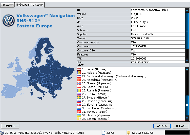The width and height of the screenshot is (190, 135).
Task: Select 21. Serbia and Montenegro row
Action: click(x=131, y=76)
